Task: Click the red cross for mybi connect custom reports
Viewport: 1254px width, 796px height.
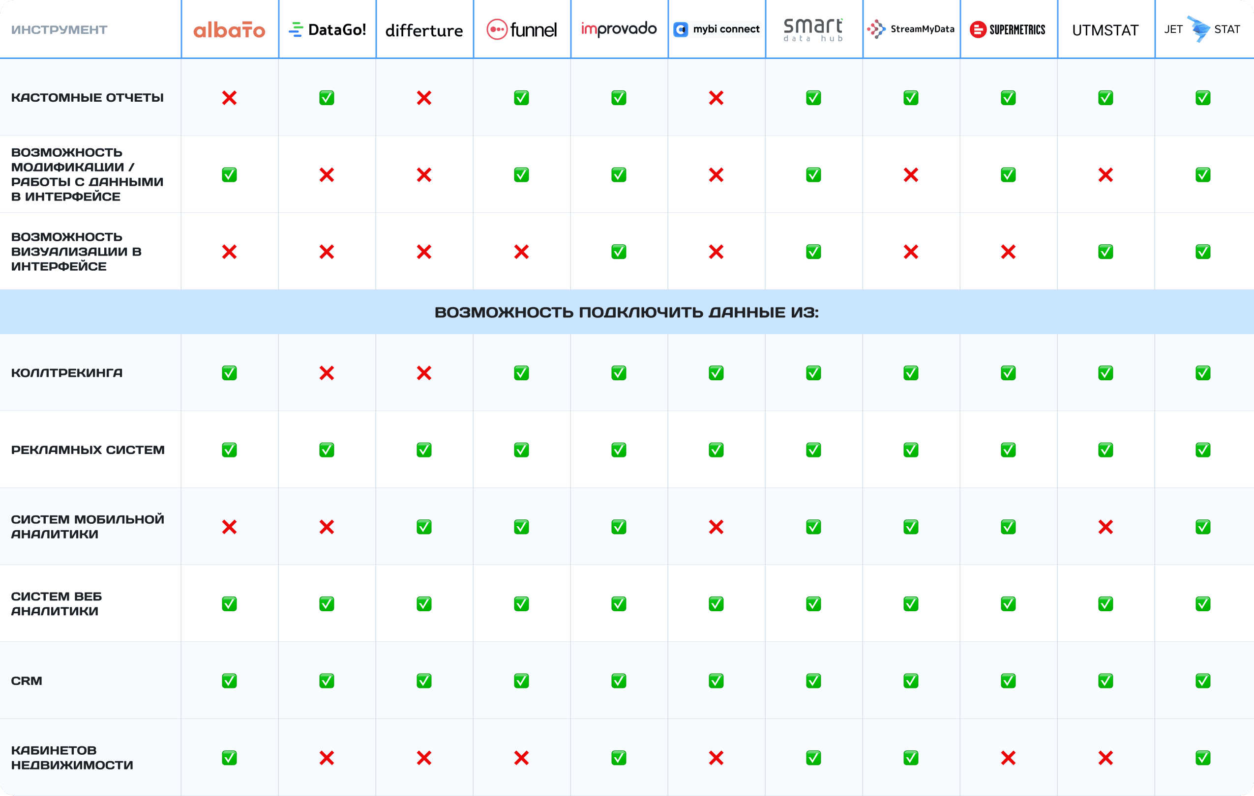Action: point(716,98)
